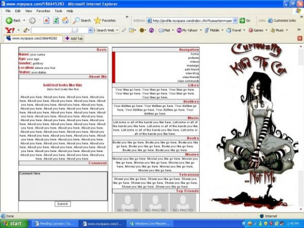Close the current tab with red X
304x228 pixels.
click(x=300, y=38)
